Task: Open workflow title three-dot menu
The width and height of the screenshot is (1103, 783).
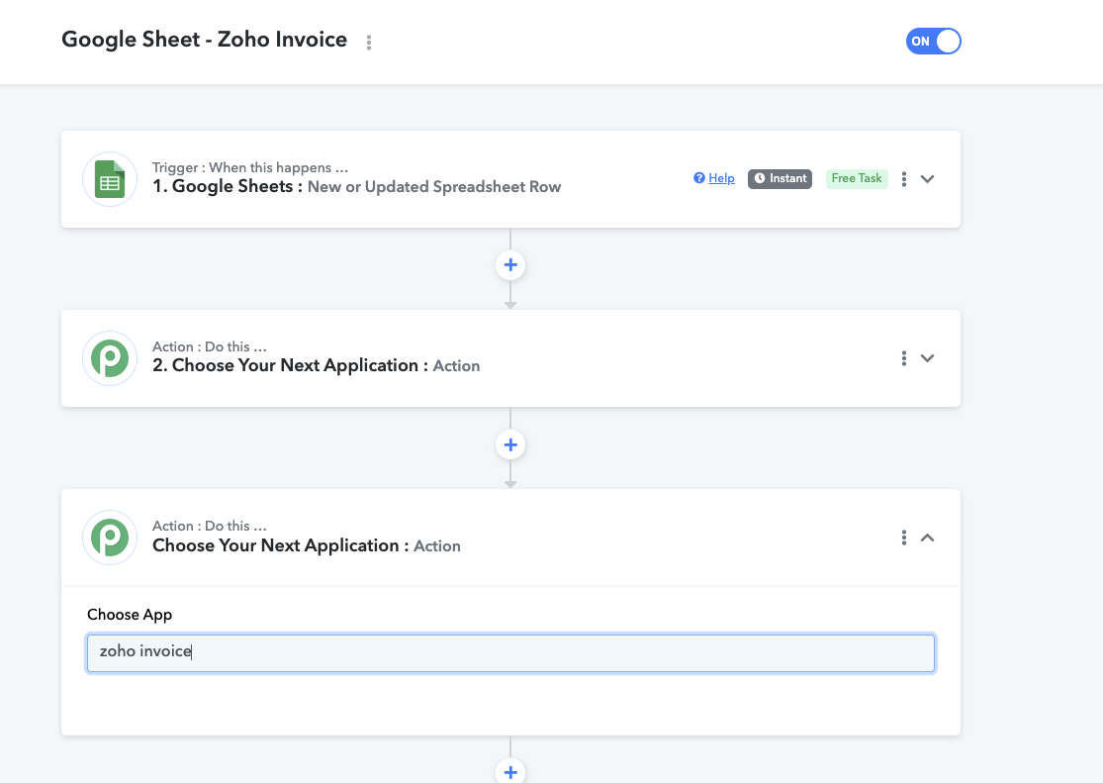Action: [369, 43]
